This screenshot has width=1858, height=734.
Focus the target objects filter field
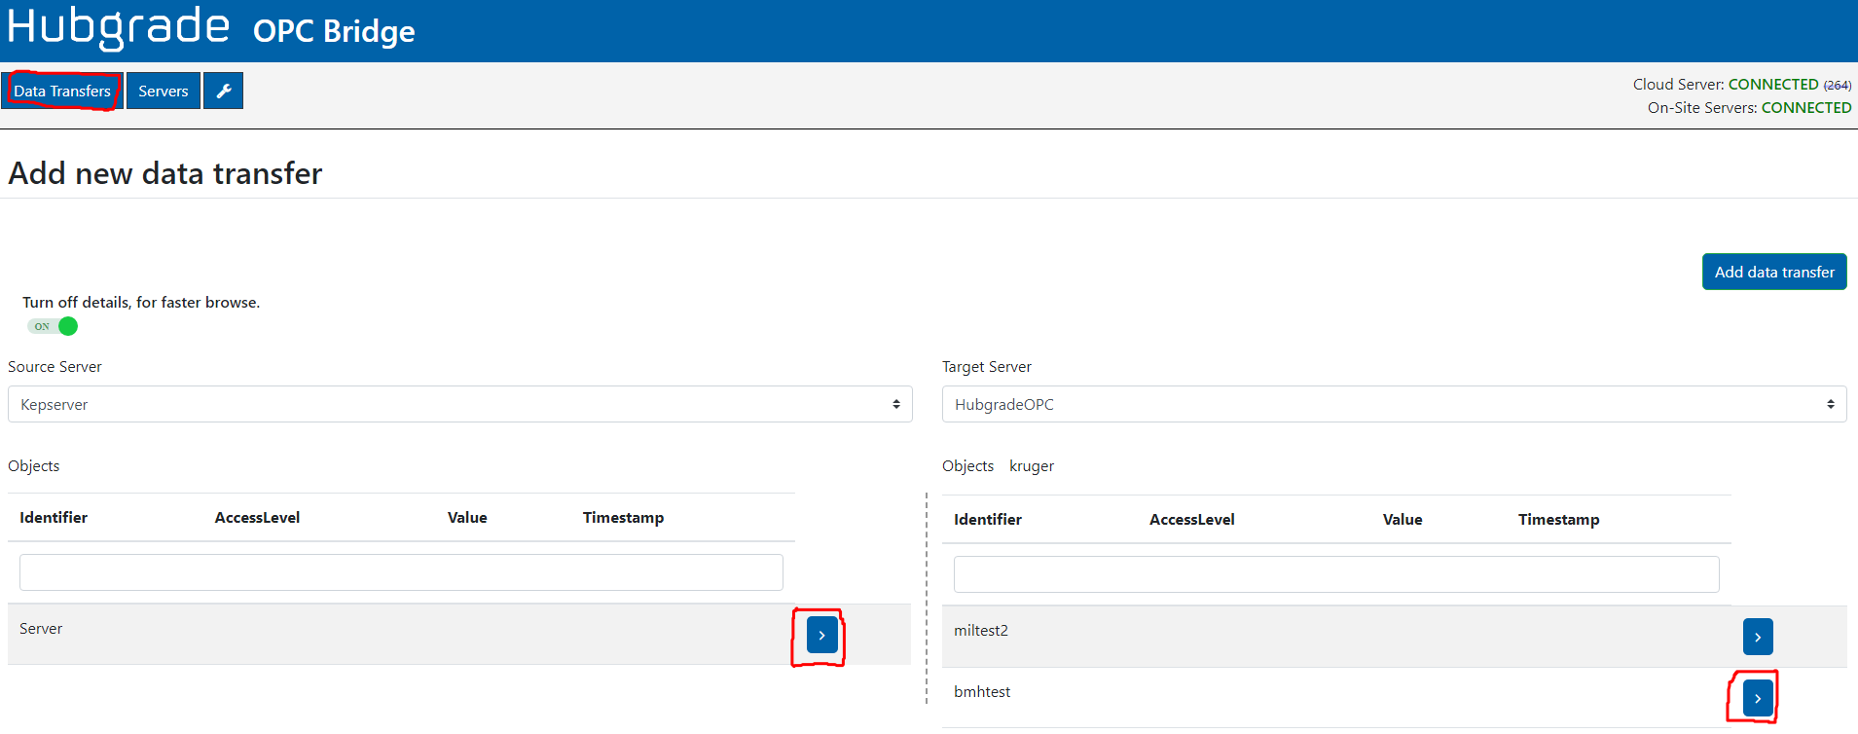[1335, 574]
